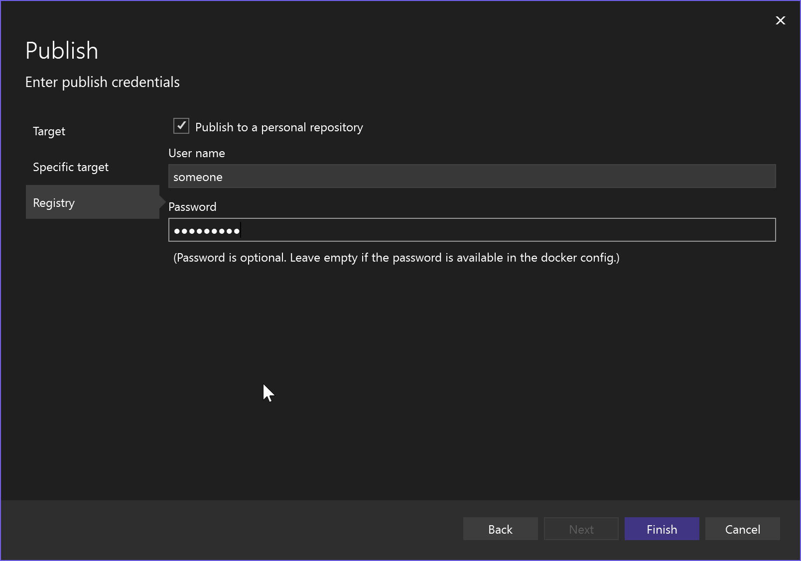This screenshot has height=561, width=801.
Task: Click the disabled Next button
Action: (x=581, y=529)
